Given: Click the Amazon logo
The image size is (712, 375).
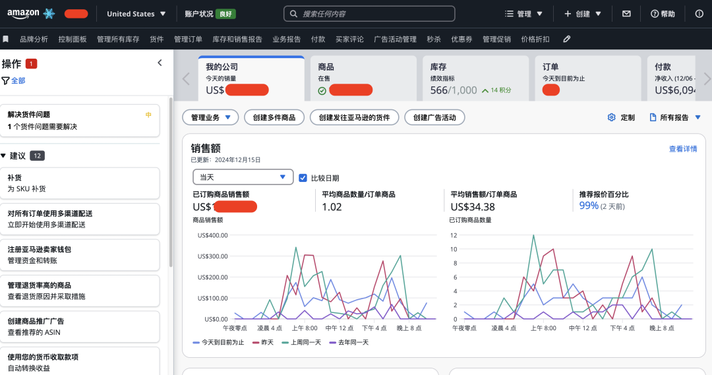Looking at the screenshot, I should 23,14.
